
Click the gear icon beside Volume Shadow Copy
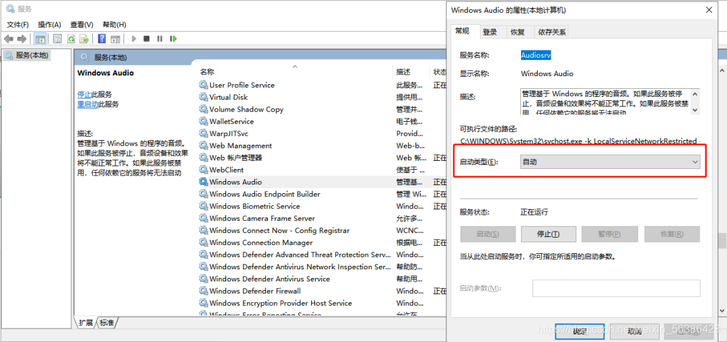click(203, 109)
